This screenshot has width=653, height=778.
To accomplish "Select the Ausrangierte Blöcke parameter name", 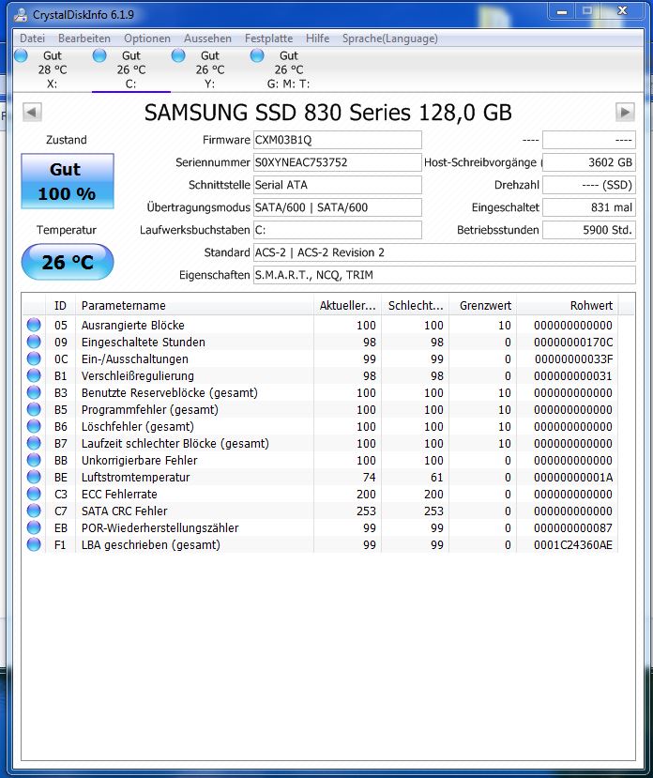I will 133,325.
